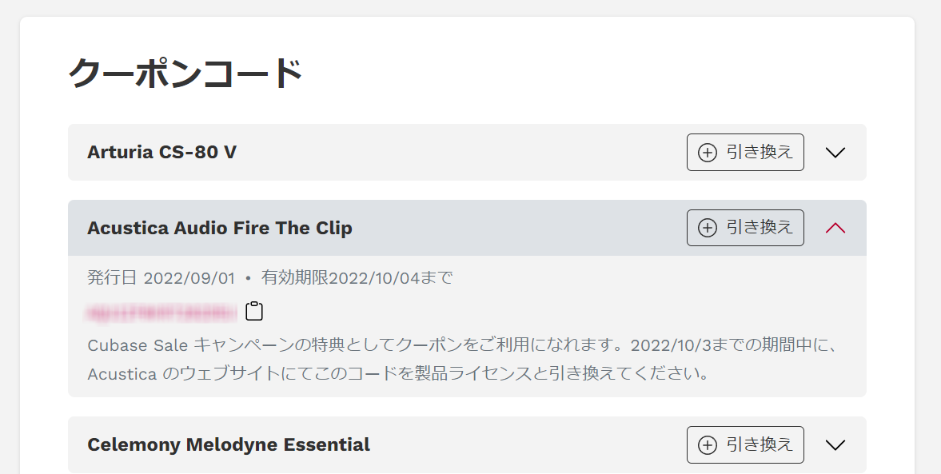Click the 引き換え label text in the Acustica row
Viewport: 941px width, 474px height.
[x=760, y=227]
